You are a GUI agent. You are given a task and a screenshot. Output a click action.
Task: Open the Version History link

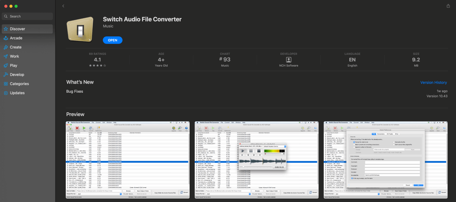pos(434,82)
